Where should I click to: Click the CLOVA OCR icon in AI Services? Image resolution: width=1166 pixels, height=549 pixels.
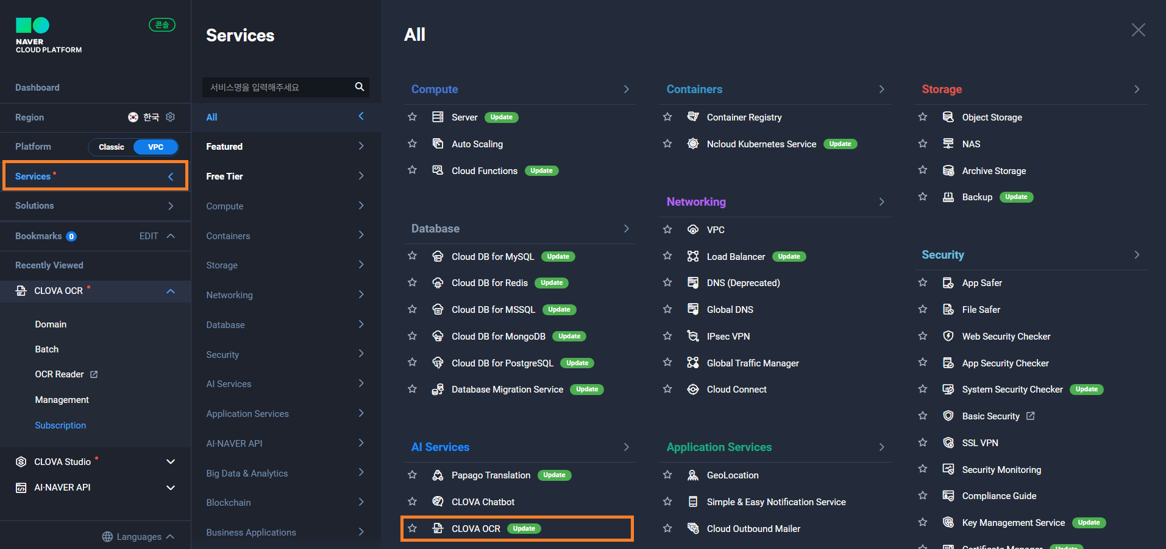(x=438, y=528)
